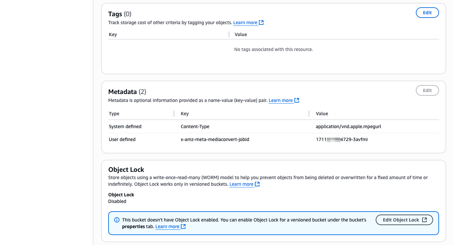
Task: Click the Content-Type metadata key
Action: point(195,126)
